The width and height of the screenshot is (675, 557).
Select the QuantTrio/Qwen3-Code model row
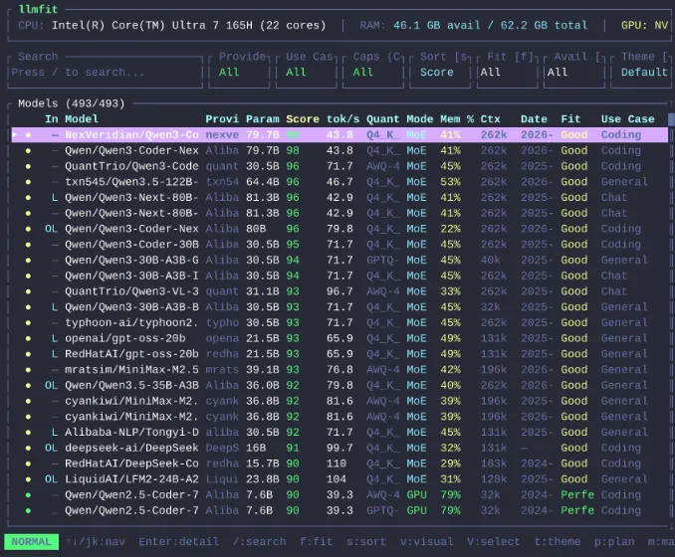pos(339,166)
